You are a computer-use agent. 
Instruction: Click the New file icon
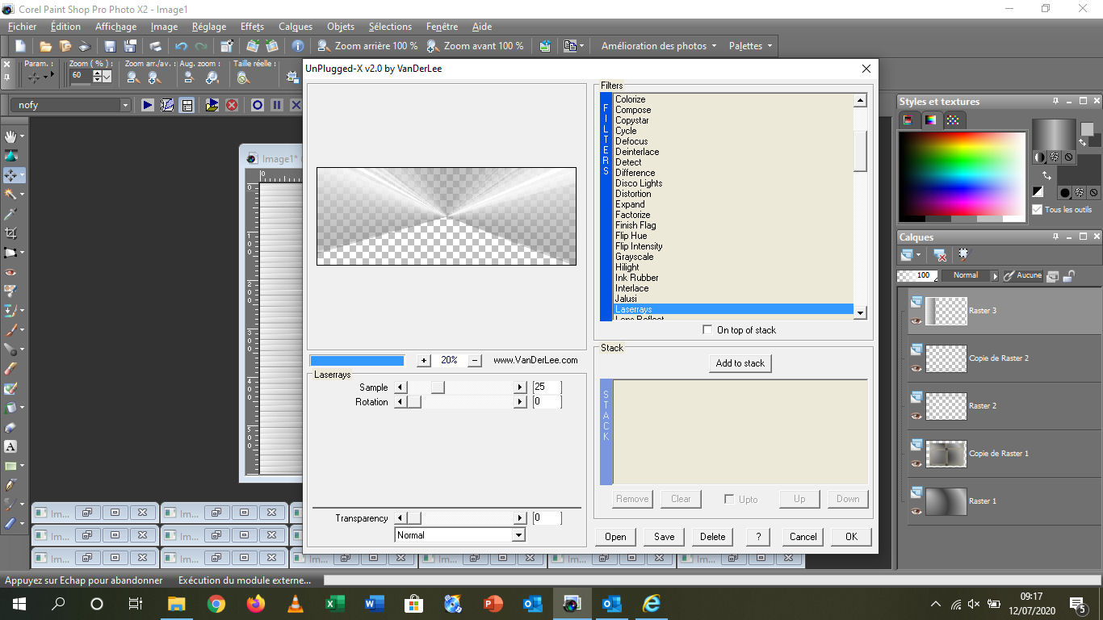pyautogui.click(x=21, y=46)
